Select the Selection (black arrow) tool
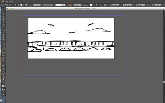Image resolution: width=165 pixels, height=103 pixels. click(3, 11)
